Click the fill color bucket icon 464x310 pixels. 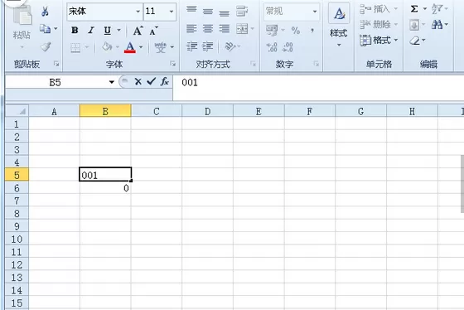coord(107,46)
